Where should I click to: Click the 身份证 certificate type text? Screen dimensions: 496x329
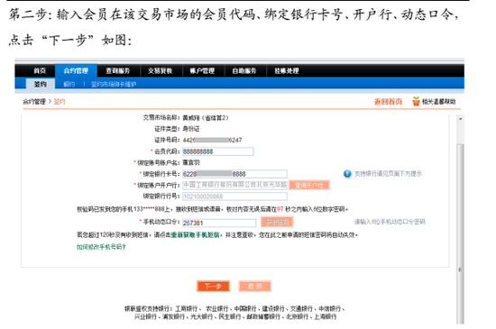pyautogui.click(x=191, y=129)
